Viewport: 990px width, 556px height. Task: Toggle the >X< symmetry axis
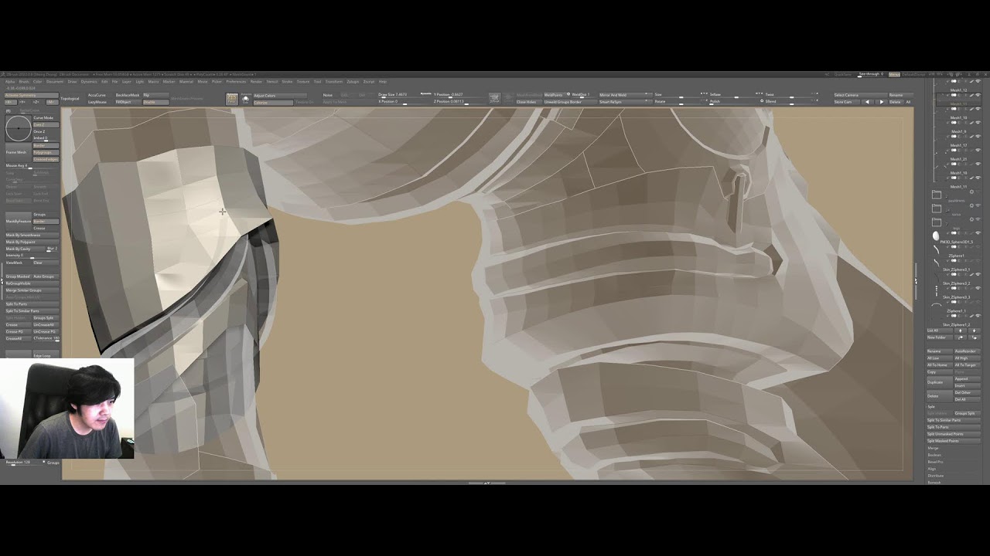(x=11, y=102)
